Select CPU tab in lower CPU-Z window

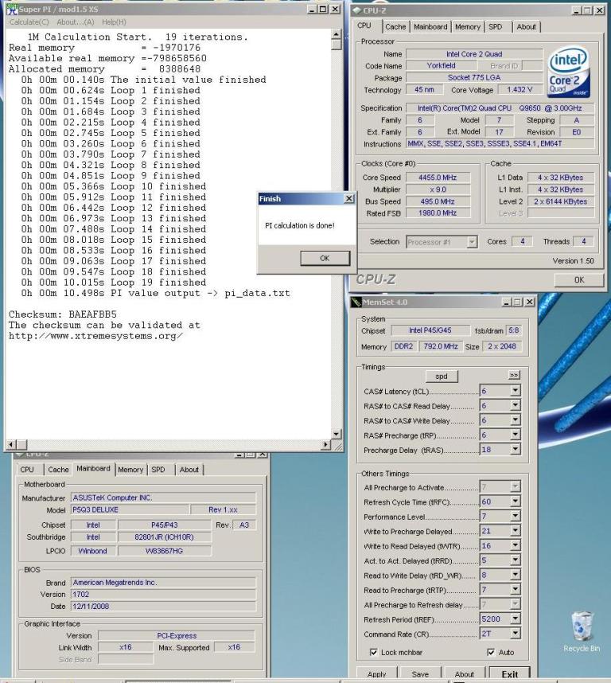pos(27,470)
